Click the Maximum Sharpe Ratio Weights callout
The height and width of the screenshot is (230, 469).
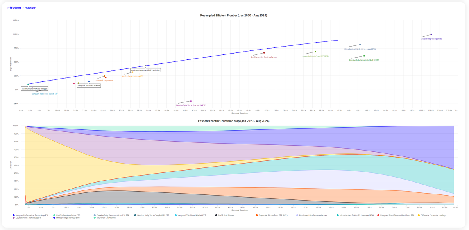pos(34,89)
